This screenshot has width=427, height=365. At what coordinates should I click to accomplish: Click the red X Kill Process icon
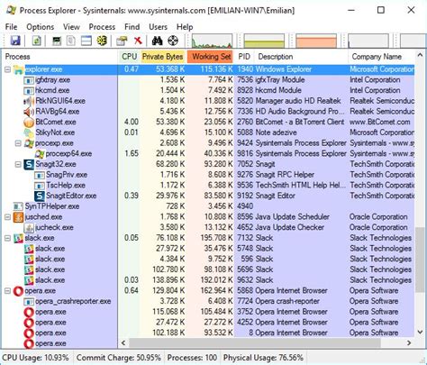click(138, 41)
